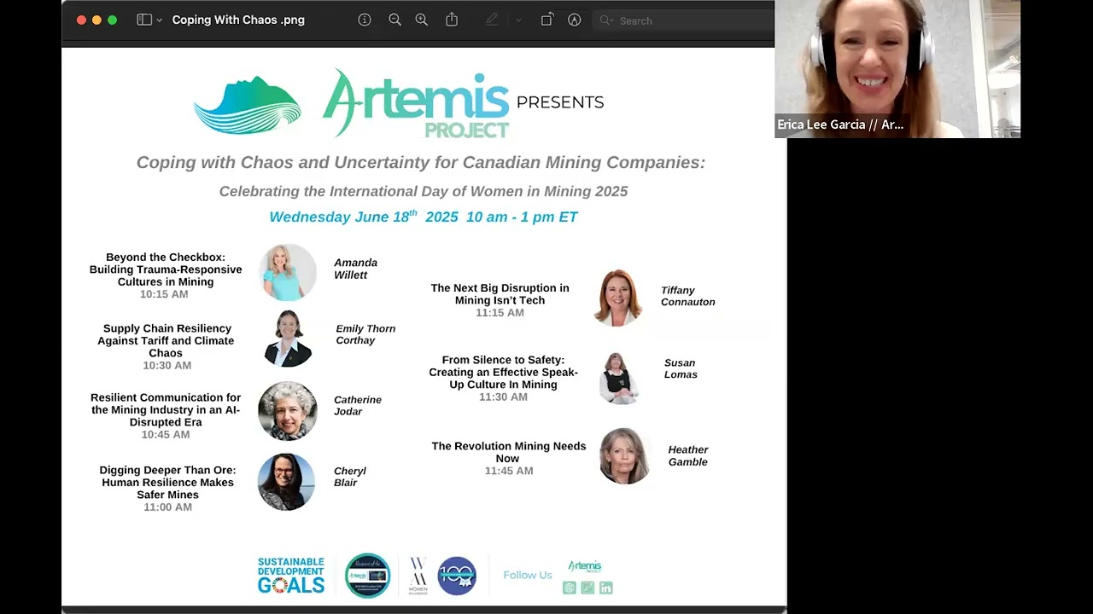Click the Resilient Communication session title

166,409
